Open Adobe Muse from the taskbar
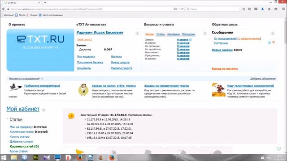The width and height of the screenshot is (287, 161). pos(36,157)
